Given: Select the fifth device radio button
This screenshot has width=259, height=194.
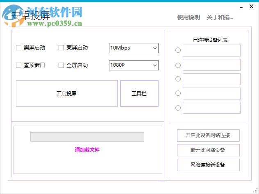Looking at the screenshot, I should coord(178,108).
